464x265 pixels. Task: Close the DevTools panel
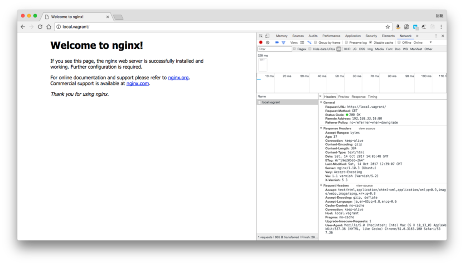pyautogui.click(x=443, y=36)
